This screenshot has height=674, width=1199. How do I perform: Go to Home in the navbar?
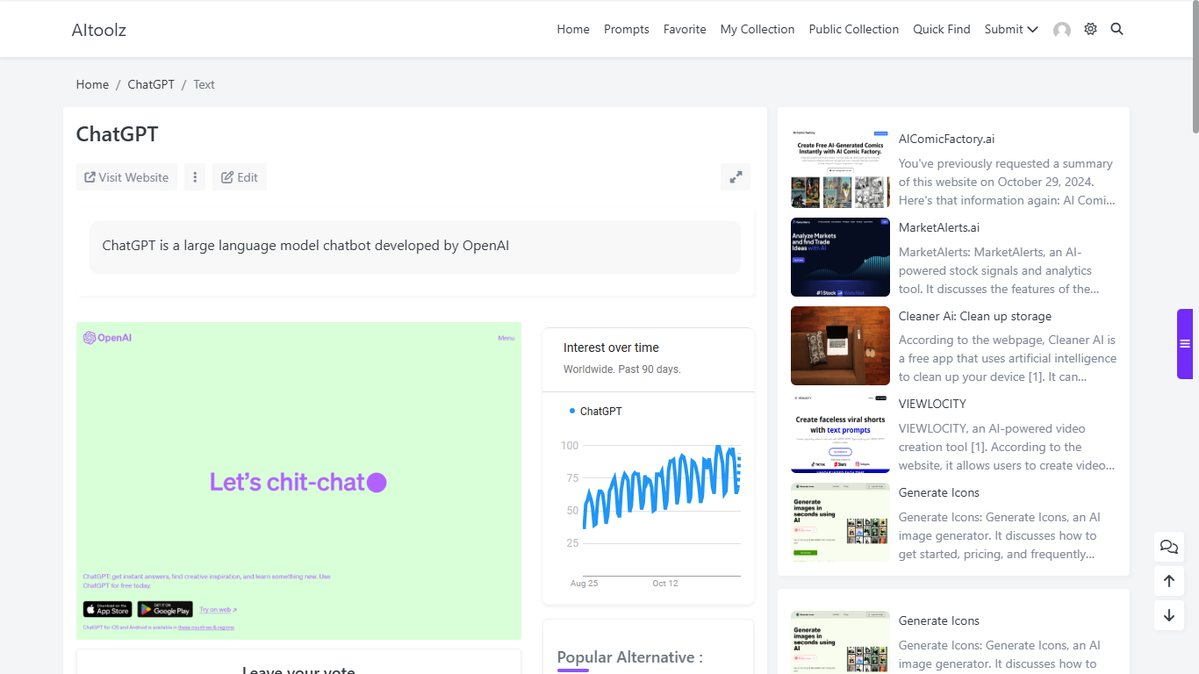pyautogui.click(x=573, y=29)
